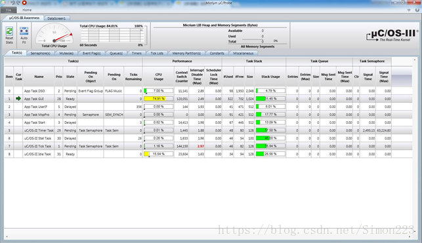Screen dimensions: 422x243
Task: Click the Auto Fit icon
Action: (24, 31)
